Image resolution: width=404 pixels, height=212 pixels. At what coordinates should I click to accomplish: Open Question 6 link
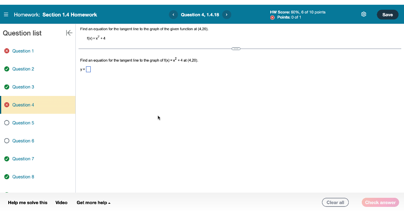pos(23,141)
